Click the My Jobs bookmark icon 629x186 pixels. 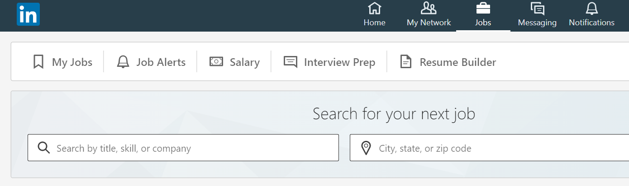click(x=38, y=62)
